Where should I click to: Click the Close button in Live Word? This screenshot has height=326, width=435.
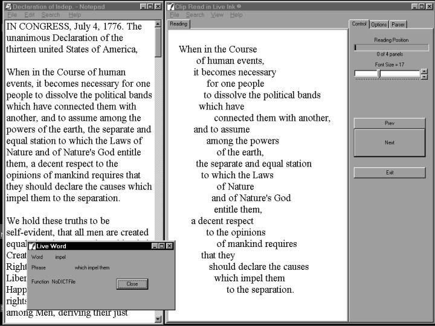click(x=132, y=284)
